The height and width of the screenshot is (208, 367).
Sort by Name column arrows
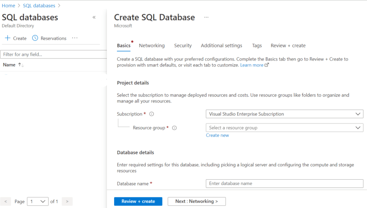pos(21,65)
